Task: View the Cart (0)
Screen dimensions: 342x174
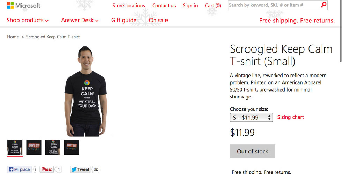Action: tap(213, 6)
